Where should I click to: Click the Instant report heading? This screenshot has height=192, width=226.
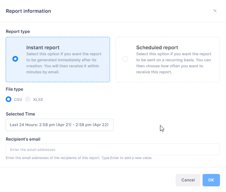(x=43, y=47)
